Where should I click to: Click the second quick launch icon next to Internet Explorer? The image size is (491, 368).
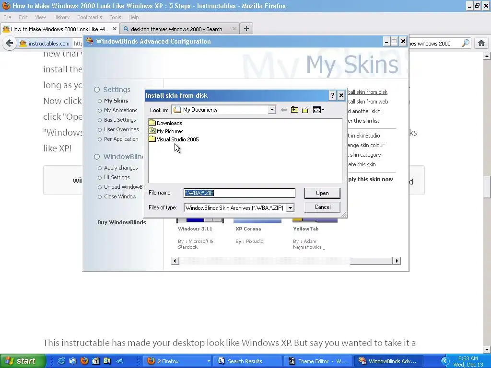pyautogui.click(x=73, y=361)
